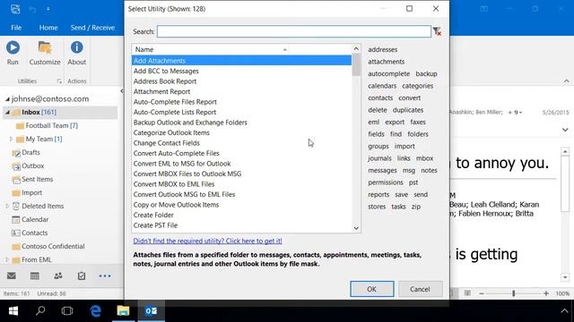The image size is (574, 322).
Task: Filter by 'mbox' tag
Action: coord(424,158)
